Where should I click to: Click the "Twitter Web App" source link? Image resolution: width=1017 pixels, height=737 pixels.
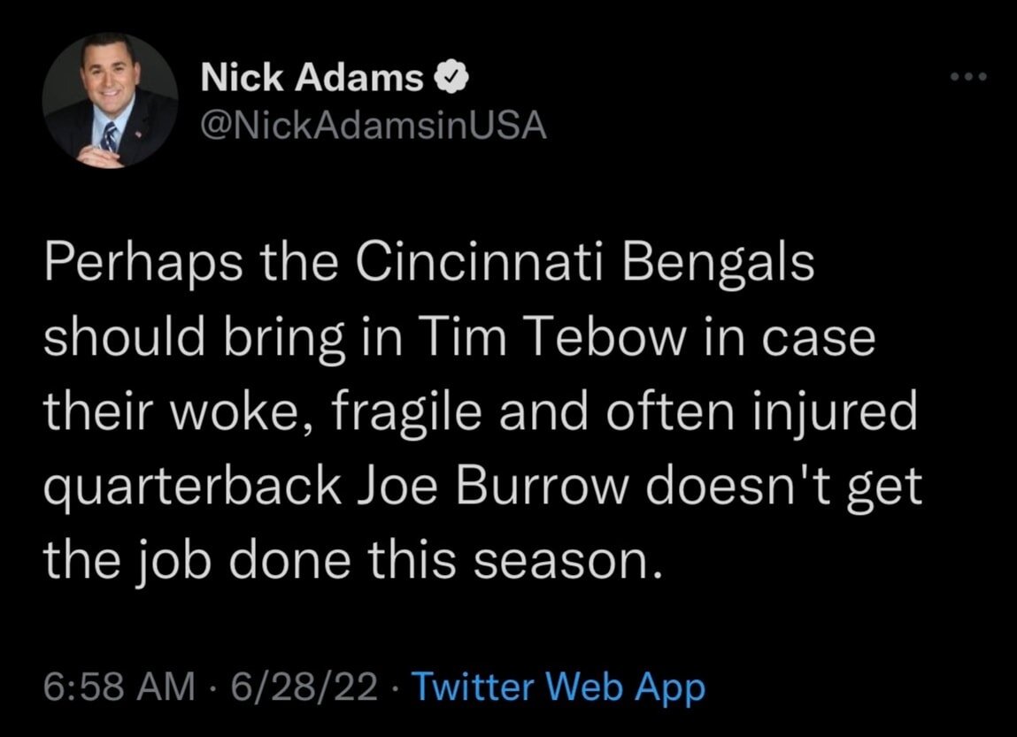(x=559, y=686)
